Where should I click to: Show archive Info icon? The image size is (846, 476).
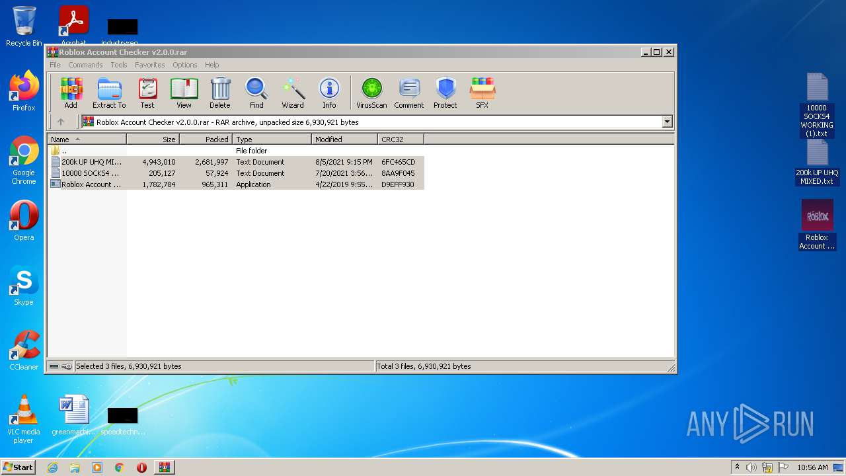point(329,93)
